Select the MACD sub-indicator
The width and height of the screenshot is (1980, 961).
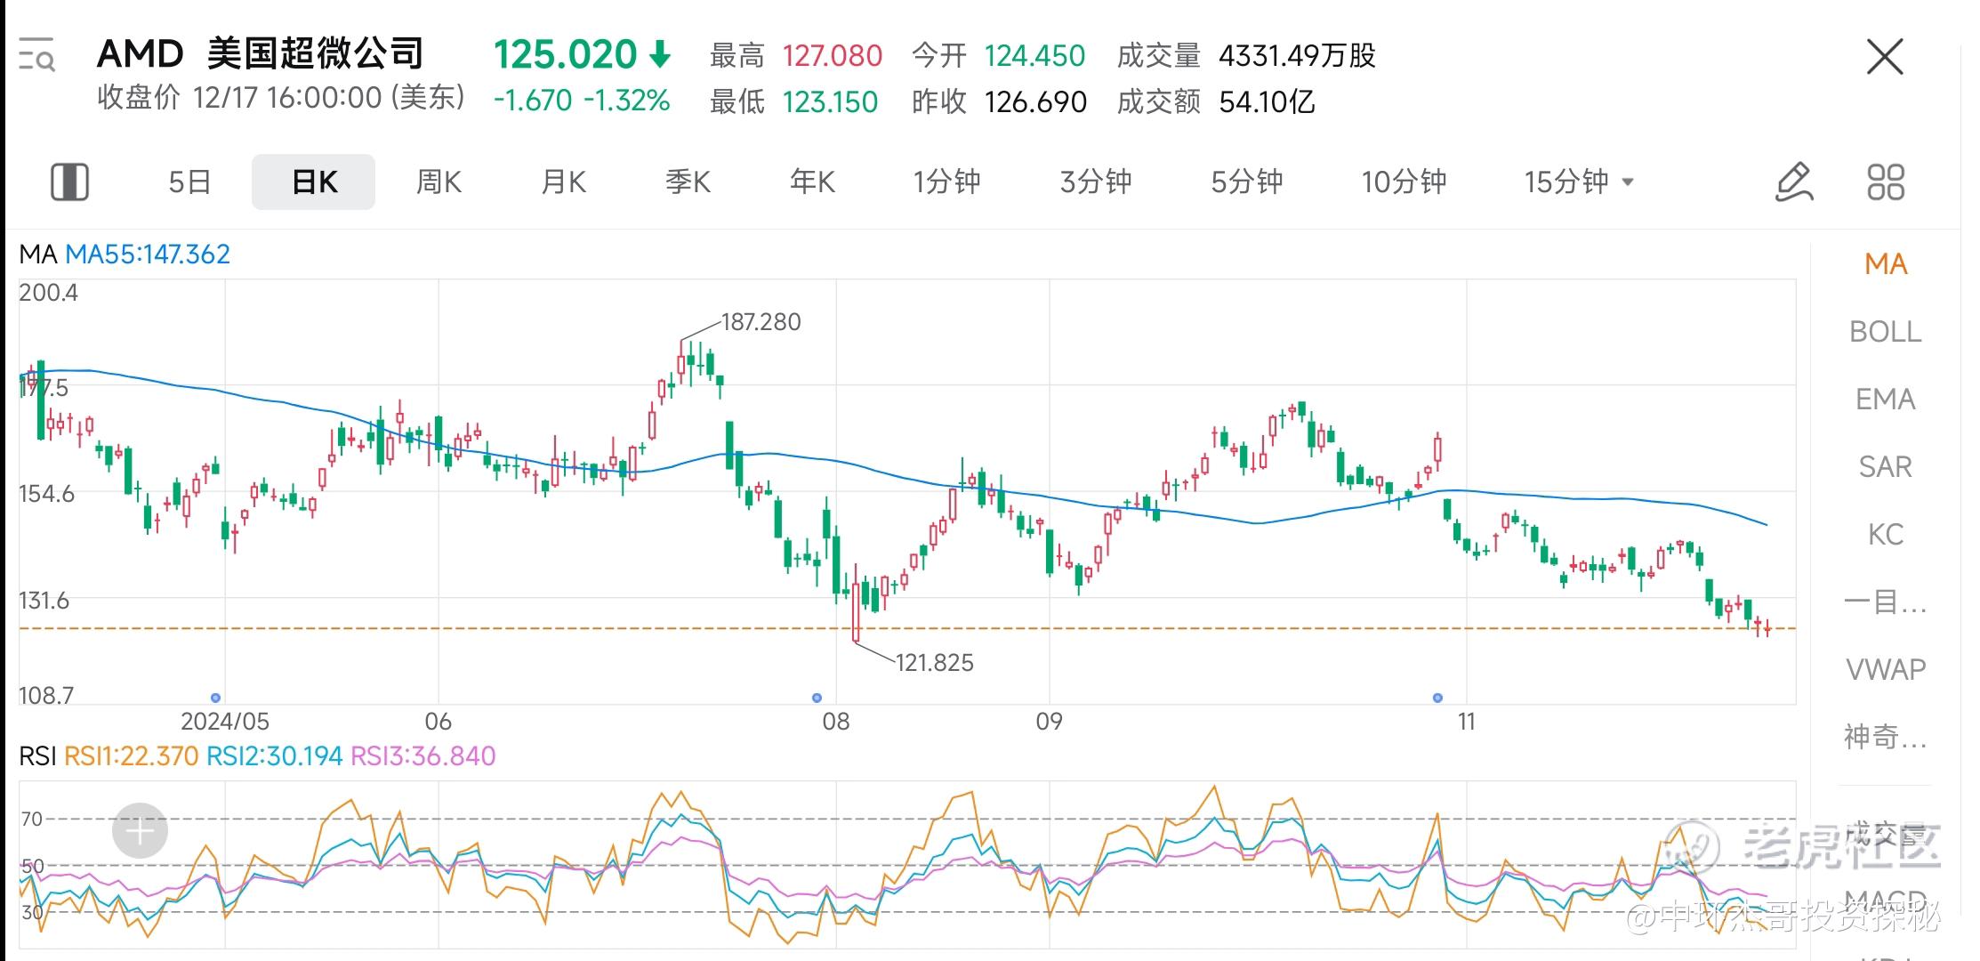click(1886, 903)
